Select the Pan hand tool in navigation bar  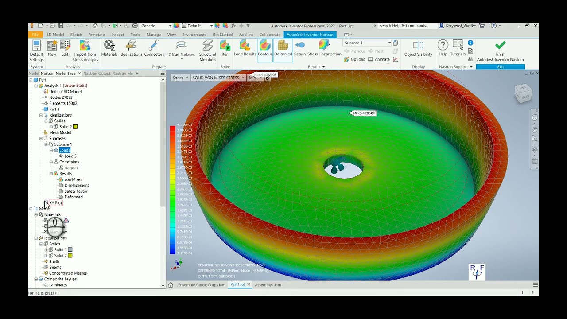tap(535, 129)
